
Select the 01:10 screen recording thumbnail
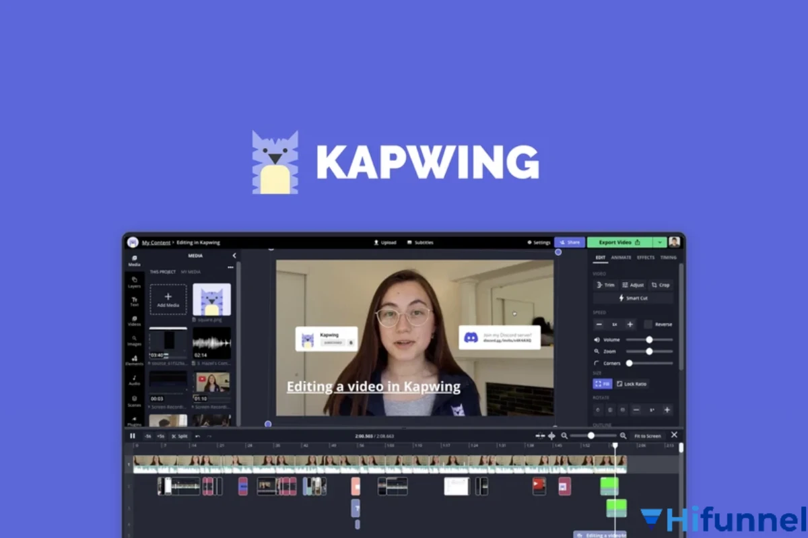(x=212, y=386)
